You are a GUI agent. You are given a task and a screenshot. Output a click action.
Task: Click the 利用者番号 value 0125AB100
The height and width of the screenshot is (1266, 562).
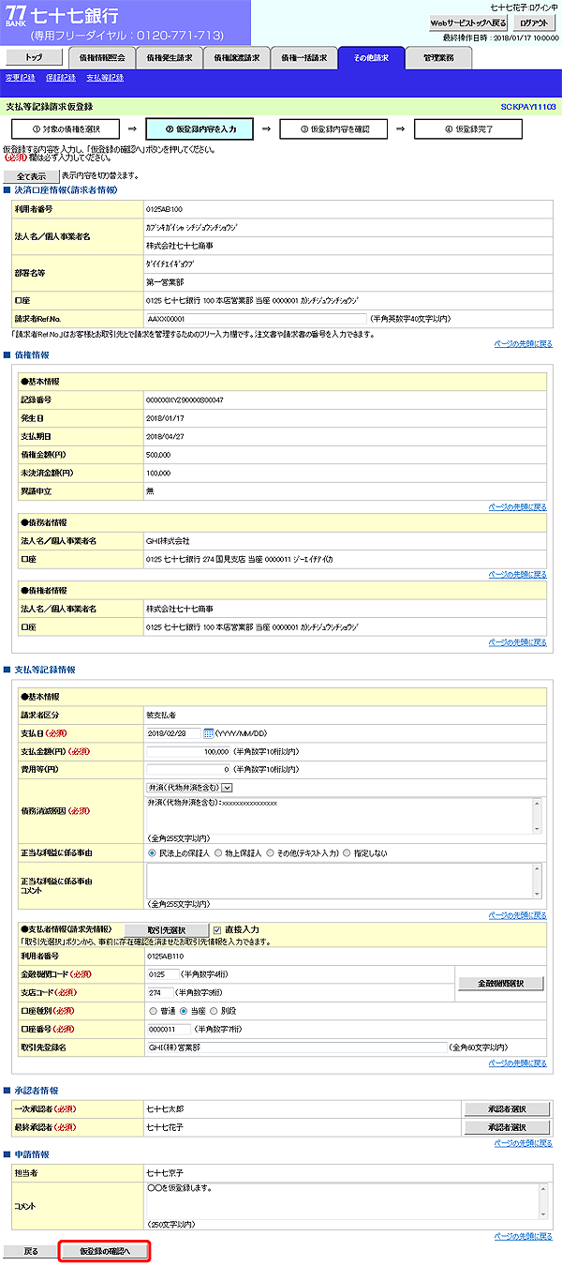pos(164,209)
